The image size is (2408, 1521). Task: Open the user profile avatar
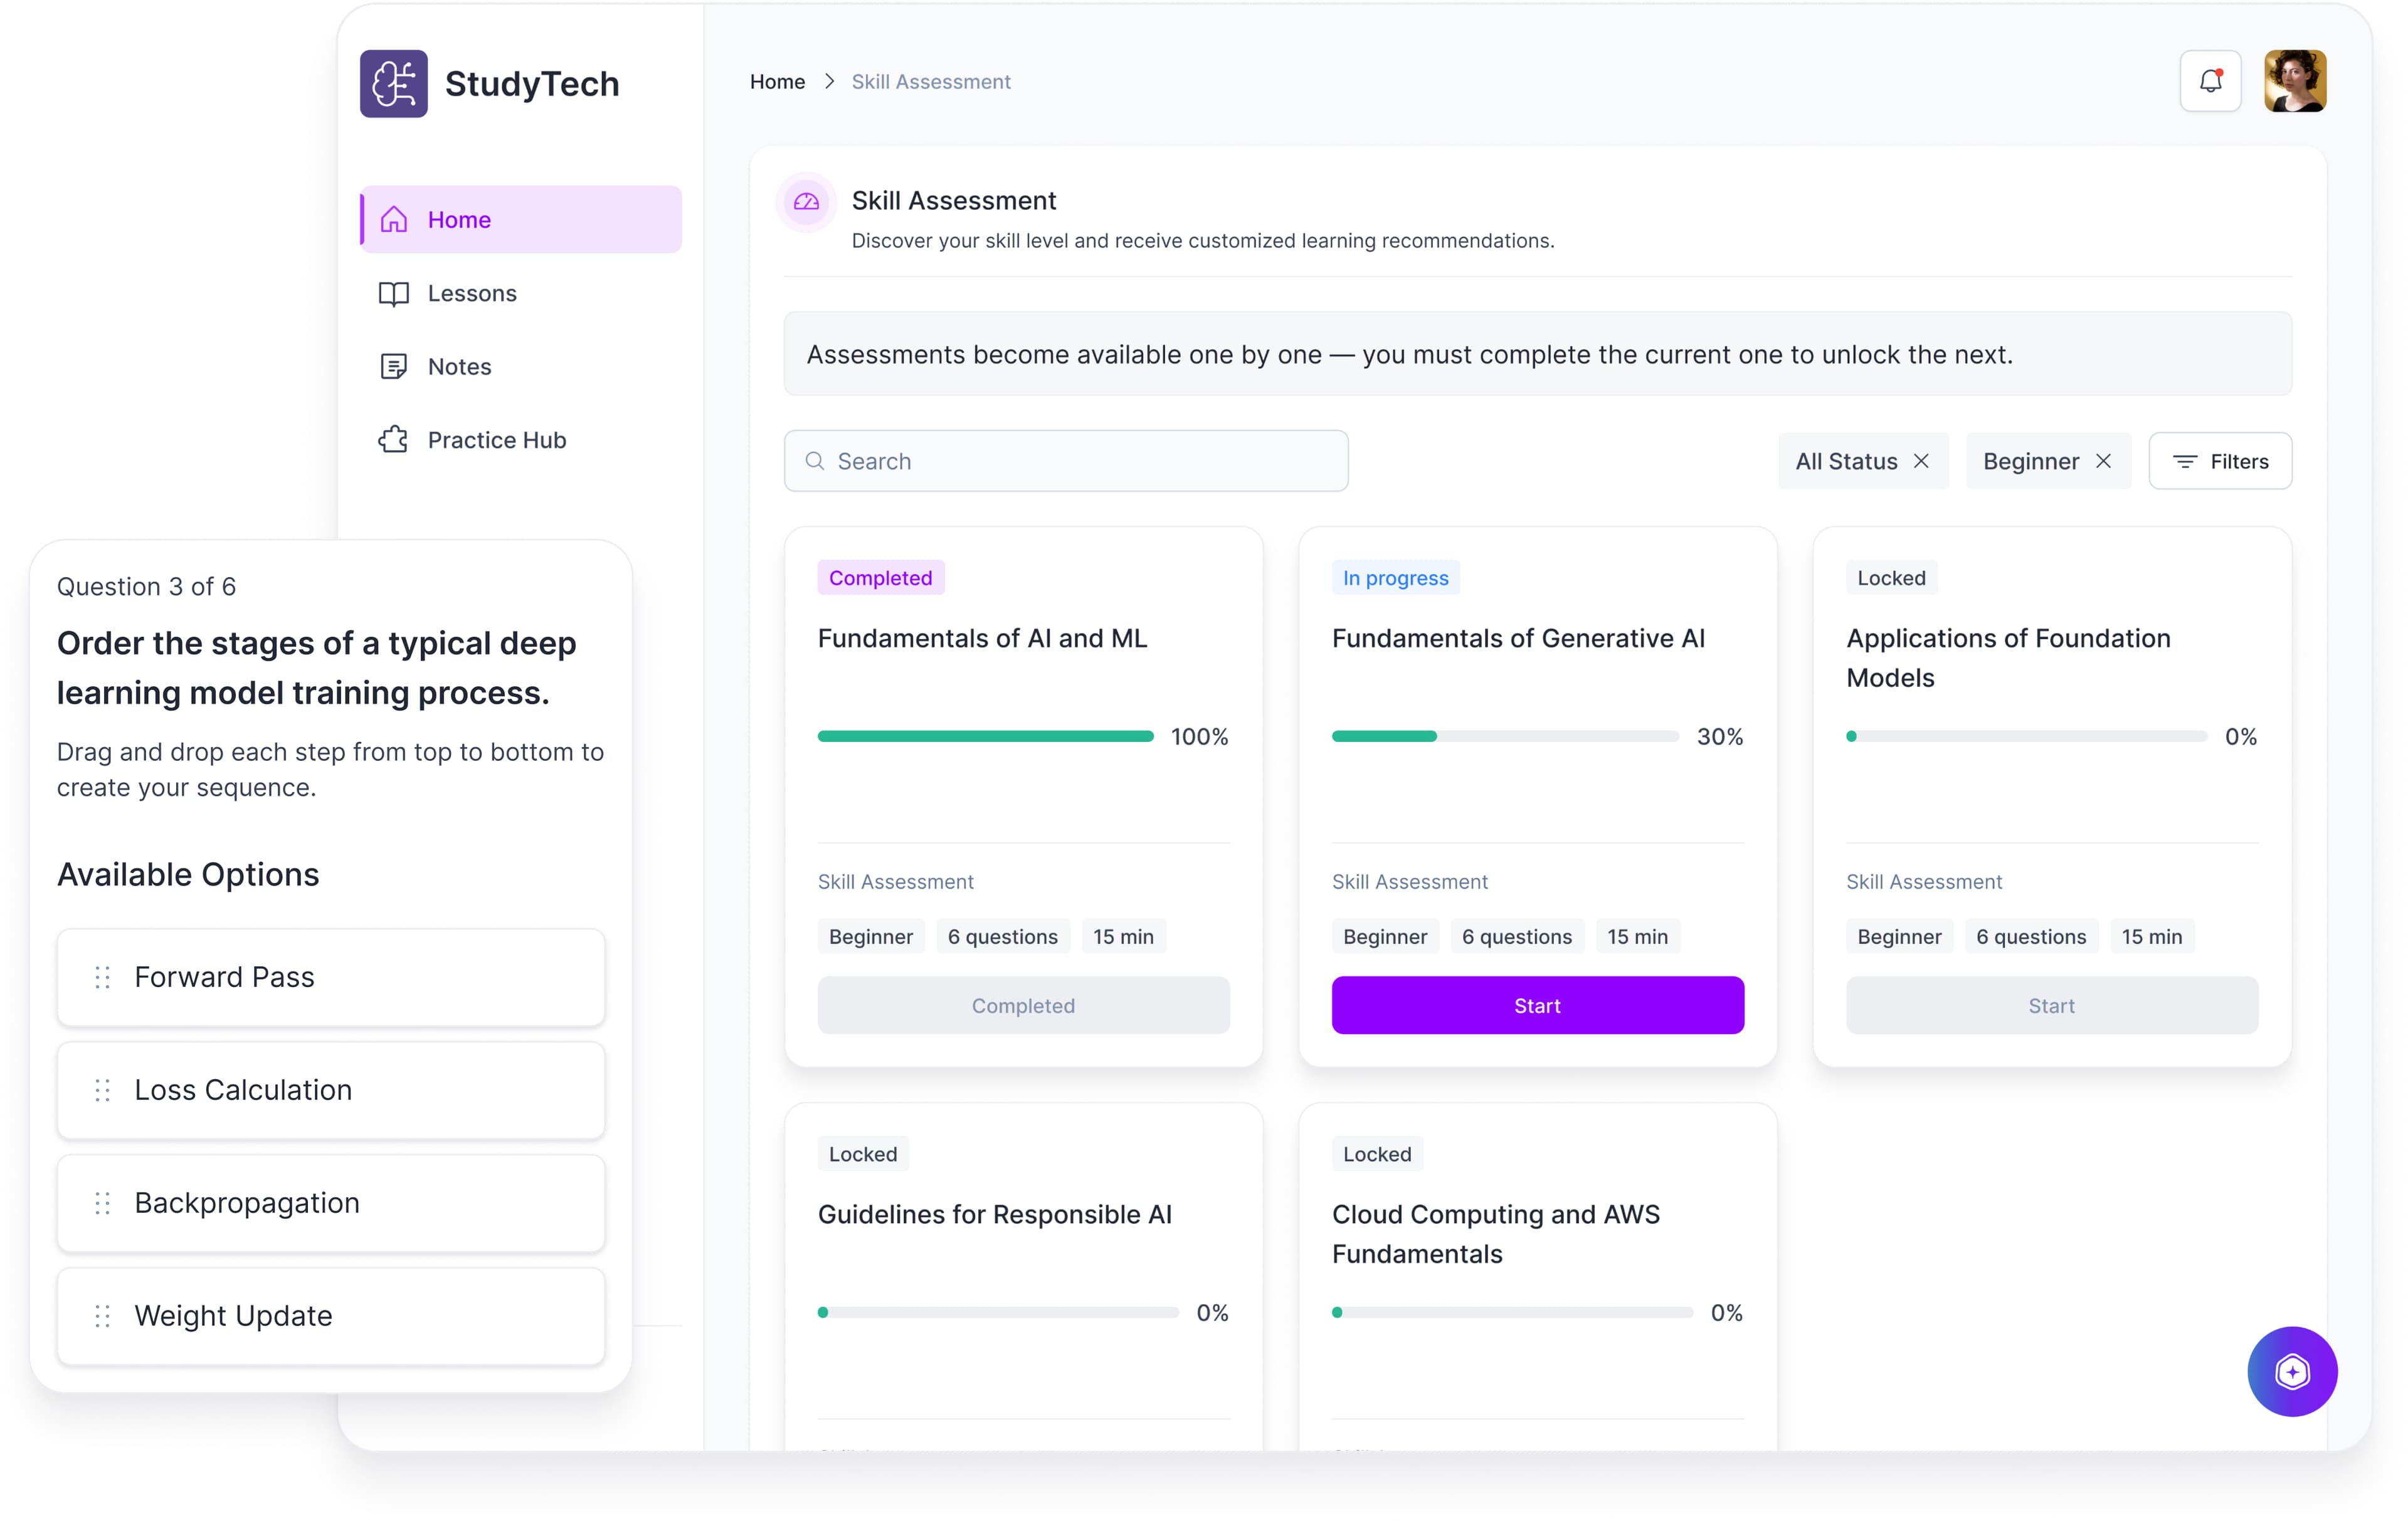[2295, 81]
